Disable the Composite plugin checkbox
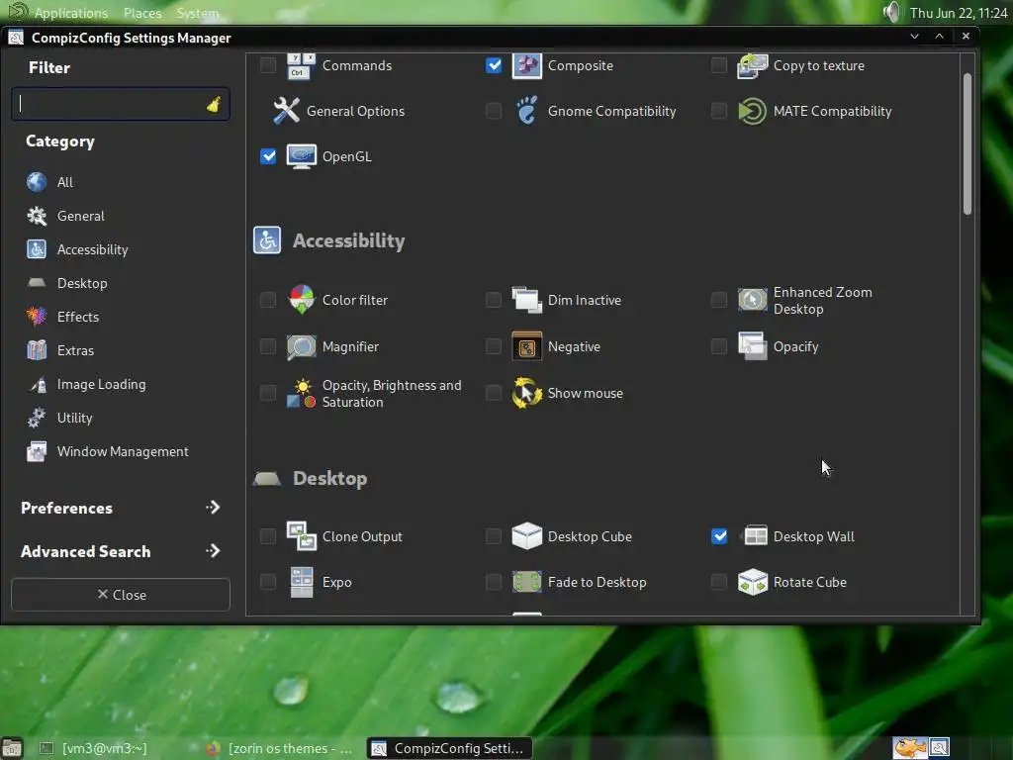The width and height of the screenshot is (1013, 760). point(494,65)
